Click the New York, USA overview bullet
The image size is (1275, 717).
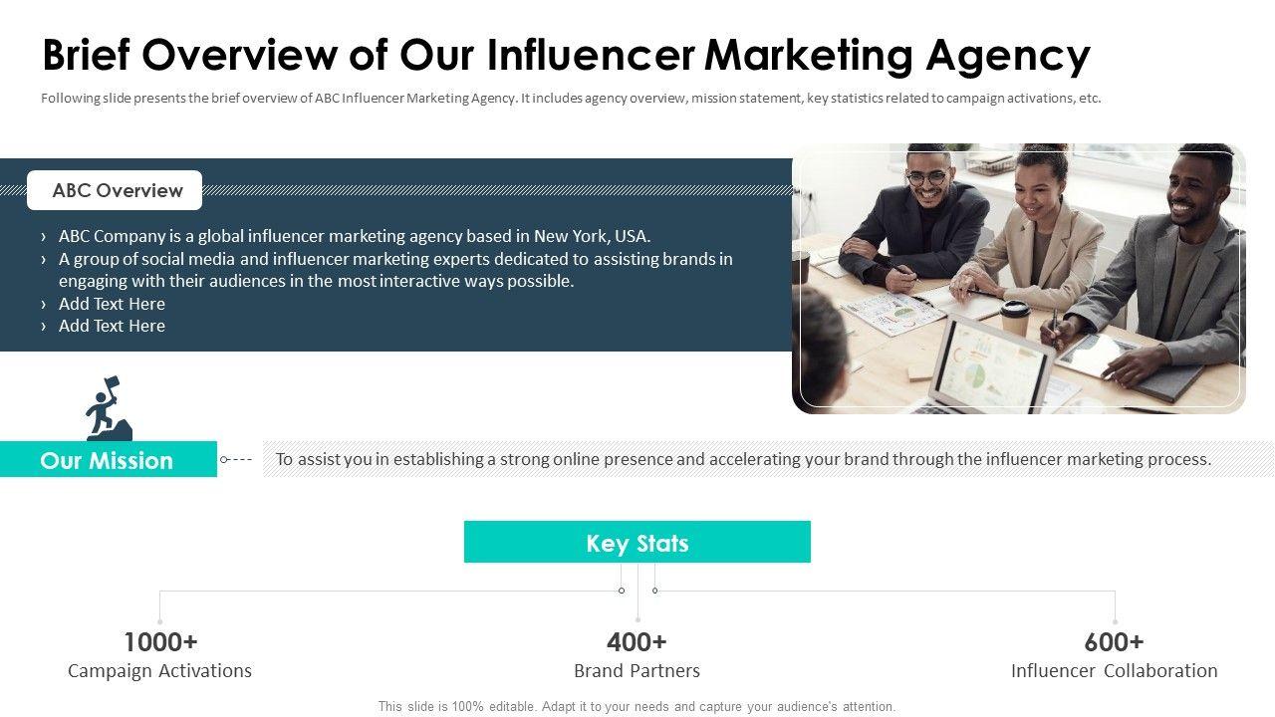tap(354, 236)
